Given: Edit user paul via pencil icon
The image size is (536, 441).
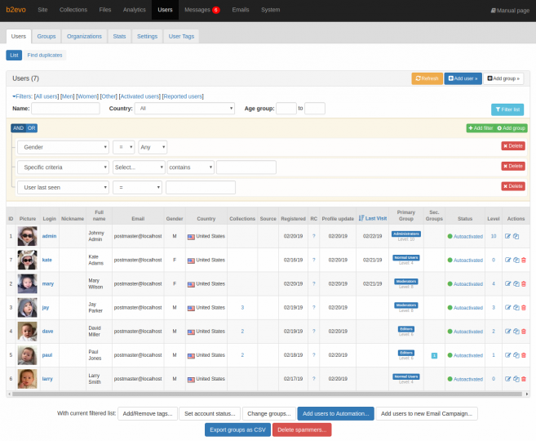Looking at the screenshot, I should coord(507,355).
